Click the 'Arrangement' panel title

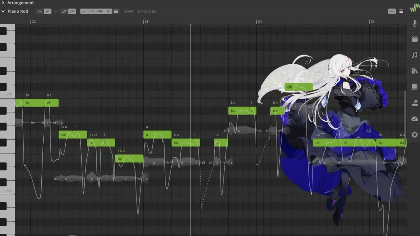click(x=21, y=3)
